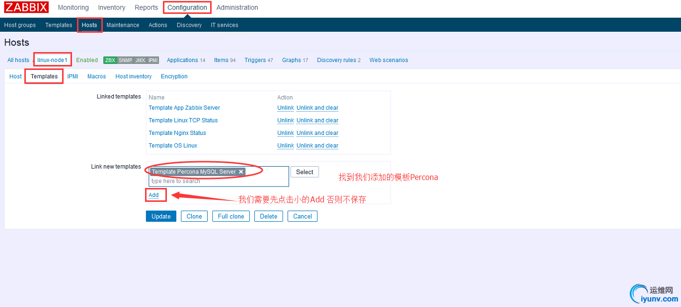This screenshot has width=681, height=307.
Task: Click the Hosts page heading
Action: pyautogui.click(x=17, y=43)
